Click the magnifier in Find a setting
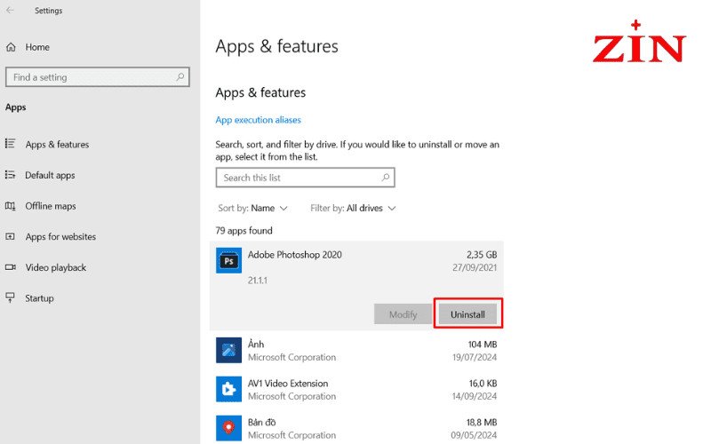The height and width of the screenshot is (444, 711). [x=180, y=77]
